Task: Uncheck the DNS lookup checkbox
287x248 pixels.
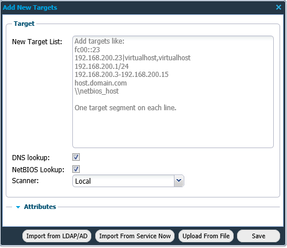Action: [76, 157]
